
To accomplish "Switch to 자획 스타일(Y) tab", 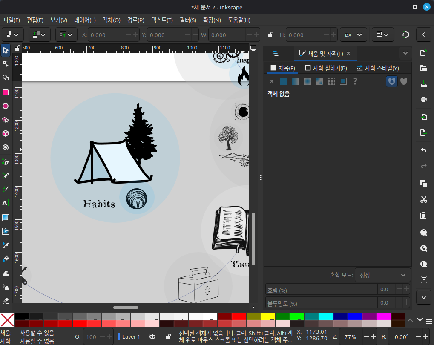I will 377,68.
